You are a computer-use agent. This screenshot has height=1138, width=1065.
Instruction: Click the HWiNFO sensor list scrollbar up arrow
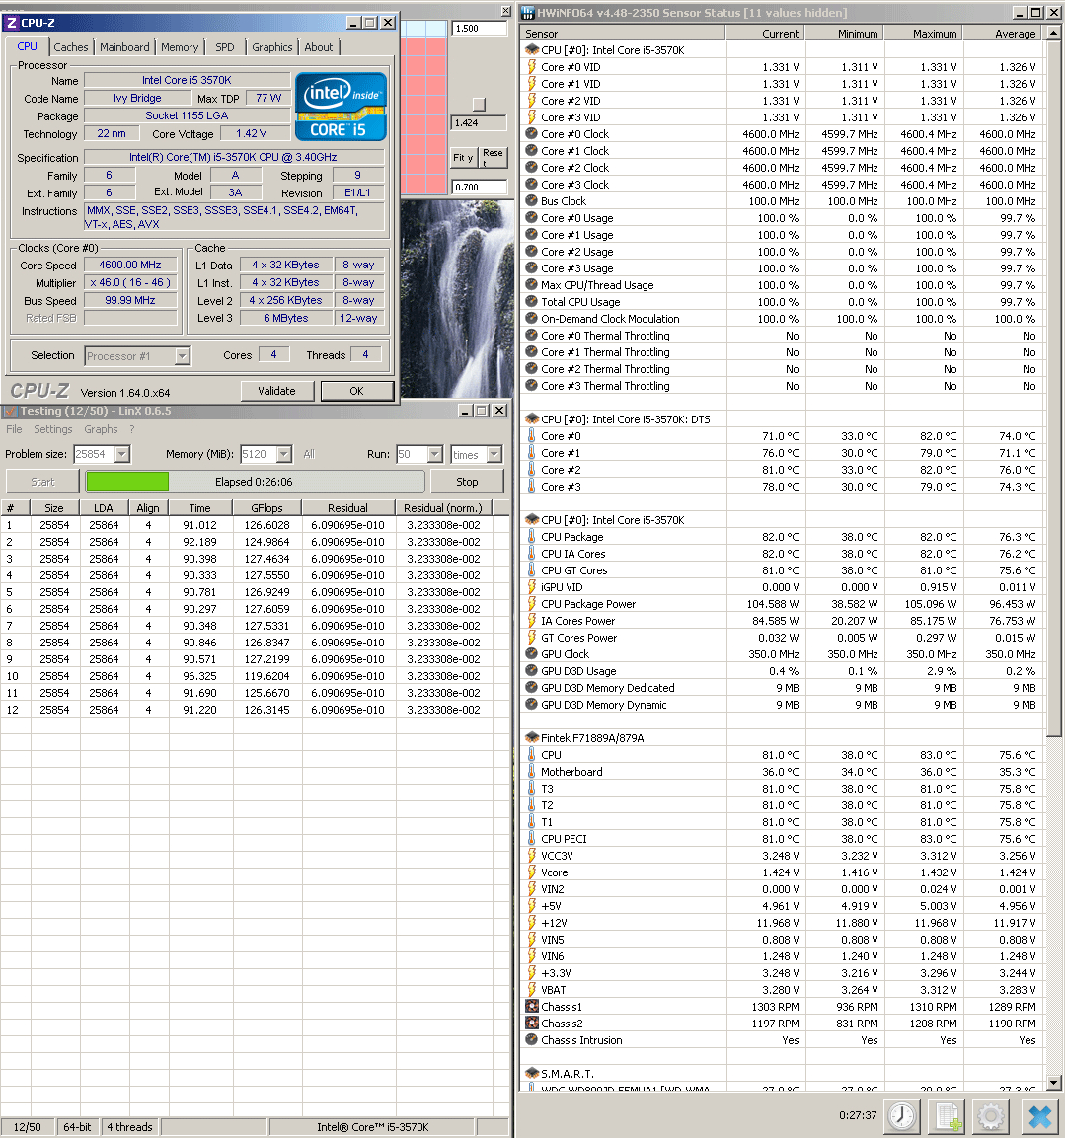click(x=1053, y=33)
